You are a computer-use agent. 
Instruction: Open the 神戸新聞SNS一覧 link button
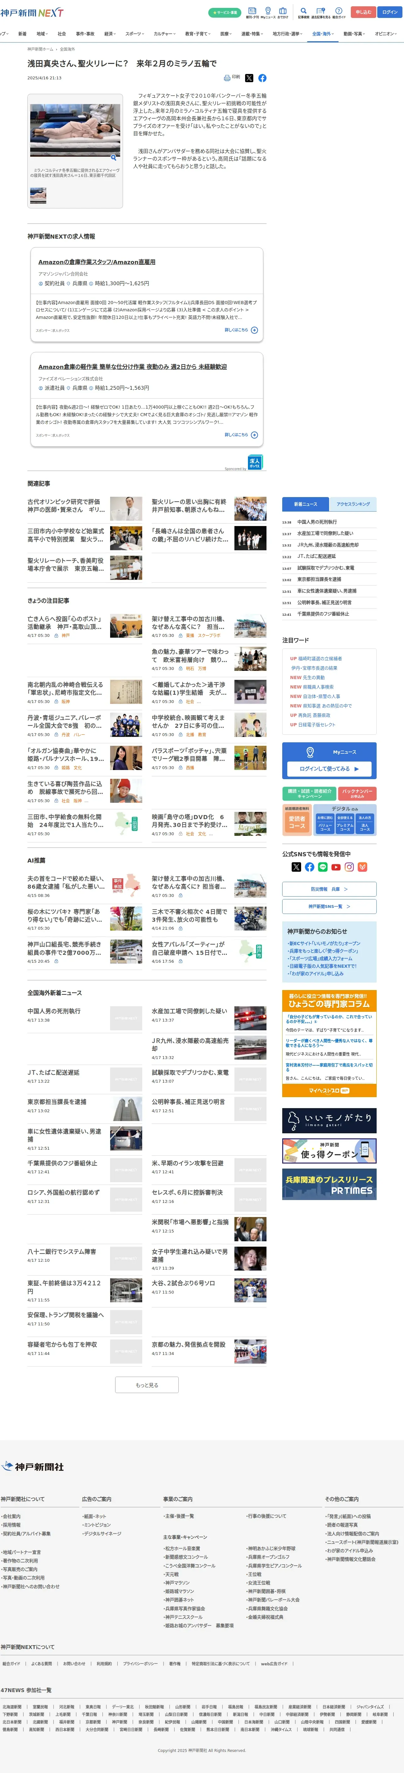(x=329, y=906)
